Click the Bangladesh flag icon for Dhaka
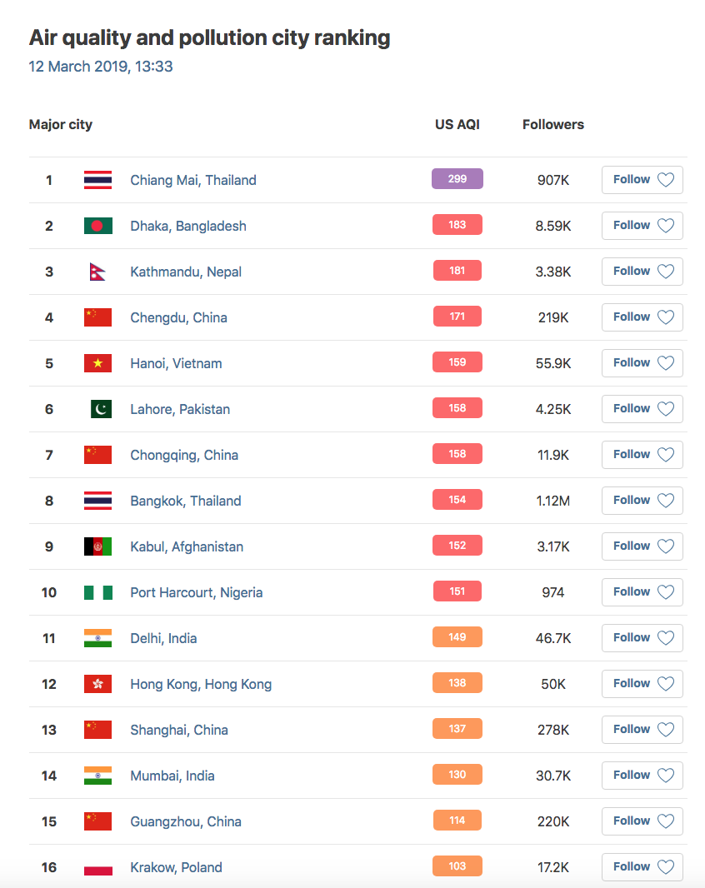Viewport: 705px width, 888px height. coord(97,226)
